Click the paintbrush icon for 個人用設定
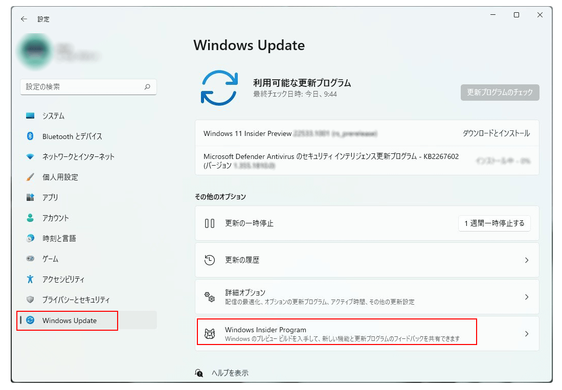562x390 pixels. pos(30,177)
